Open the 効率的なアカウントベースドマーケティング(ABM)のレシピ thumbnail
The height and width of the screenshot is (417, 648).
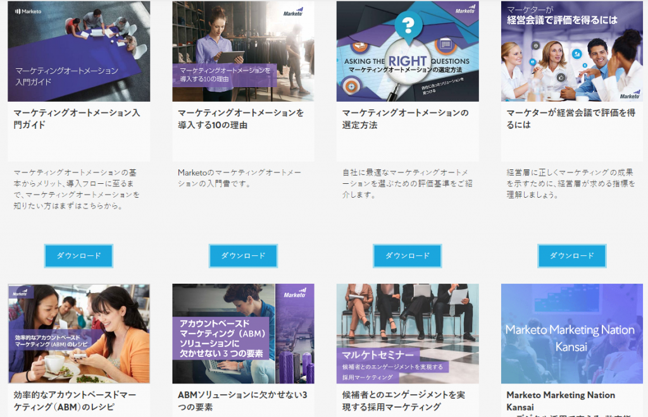(79, 334)
